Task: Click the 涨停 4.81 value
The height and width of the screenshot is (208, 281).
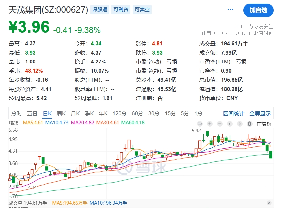Action: [x=157, y=43]
